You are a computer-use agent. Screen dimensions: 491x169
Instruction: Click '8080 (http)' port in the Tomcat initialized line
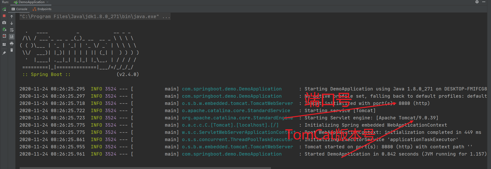(414, 103)
